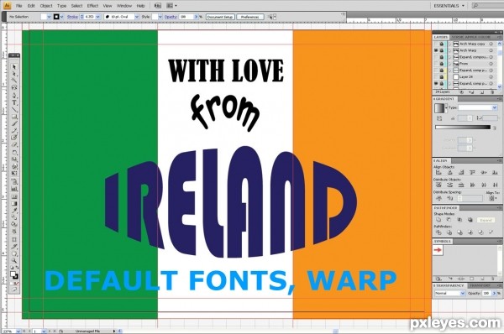Unlock the 'Expand, compou...' layer
This screenshot has width=504, height=334.
442,57
